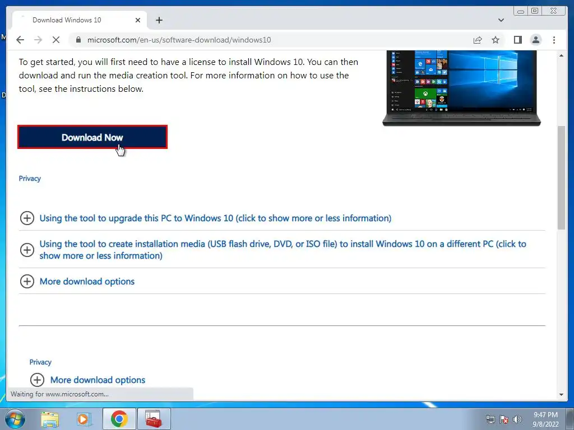Open the tab search dropdown arrow
The width and height of the screenshot is (574, 430).
[501, 20]
